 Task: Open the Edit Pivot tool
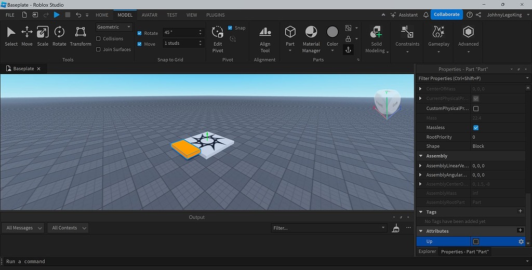[218, 38]
